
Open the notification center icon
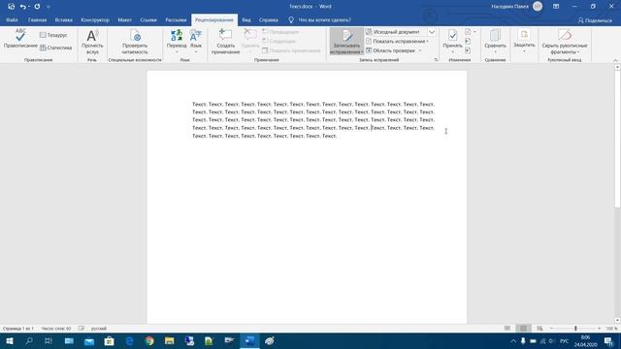pos(608,340)
